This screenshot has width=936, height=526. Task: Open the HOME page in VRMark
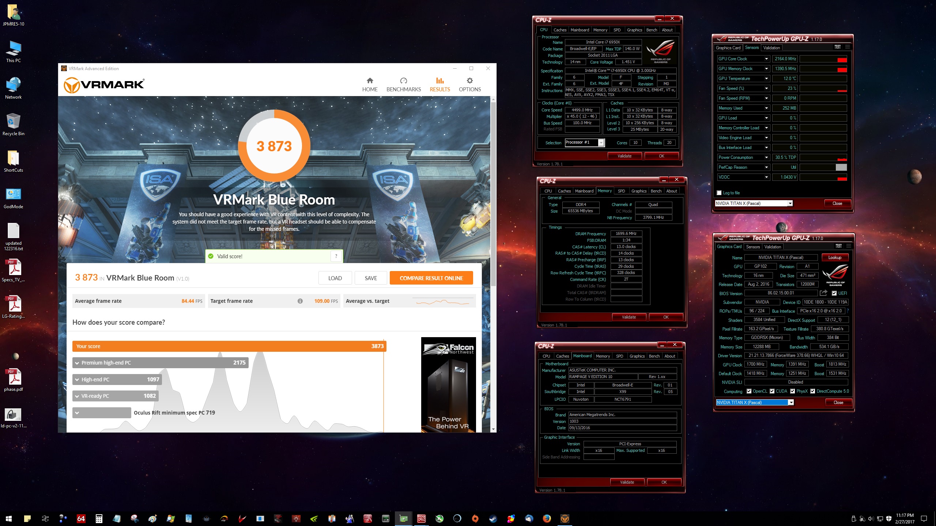point(370,85)
